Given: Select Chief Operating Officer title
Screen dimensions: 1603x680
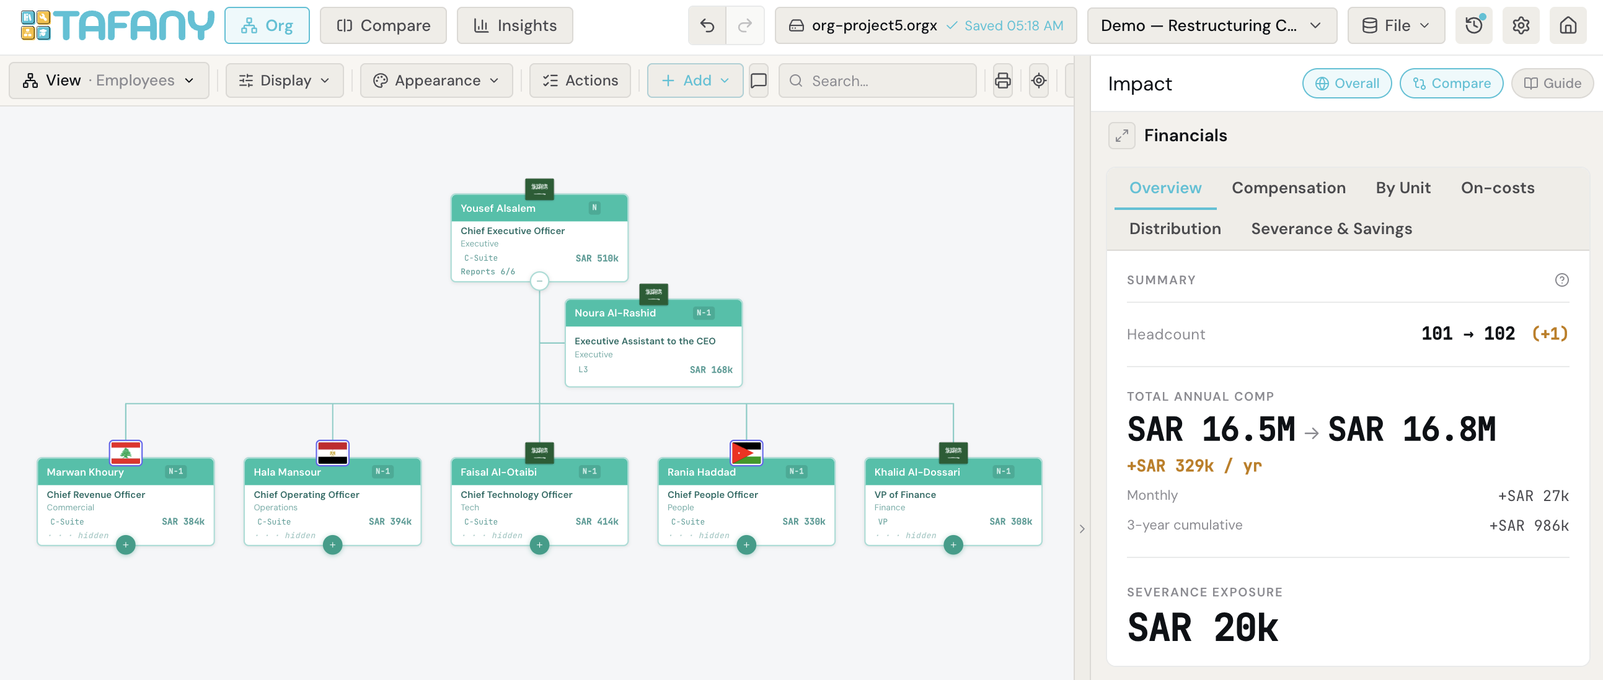Looking at the screenshot, I should 306,494.
